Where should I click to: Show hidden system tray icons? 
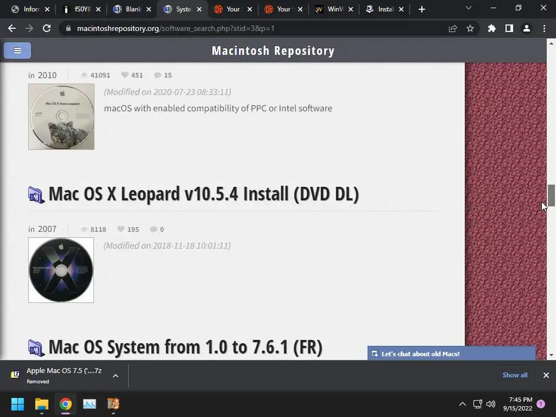463,404
